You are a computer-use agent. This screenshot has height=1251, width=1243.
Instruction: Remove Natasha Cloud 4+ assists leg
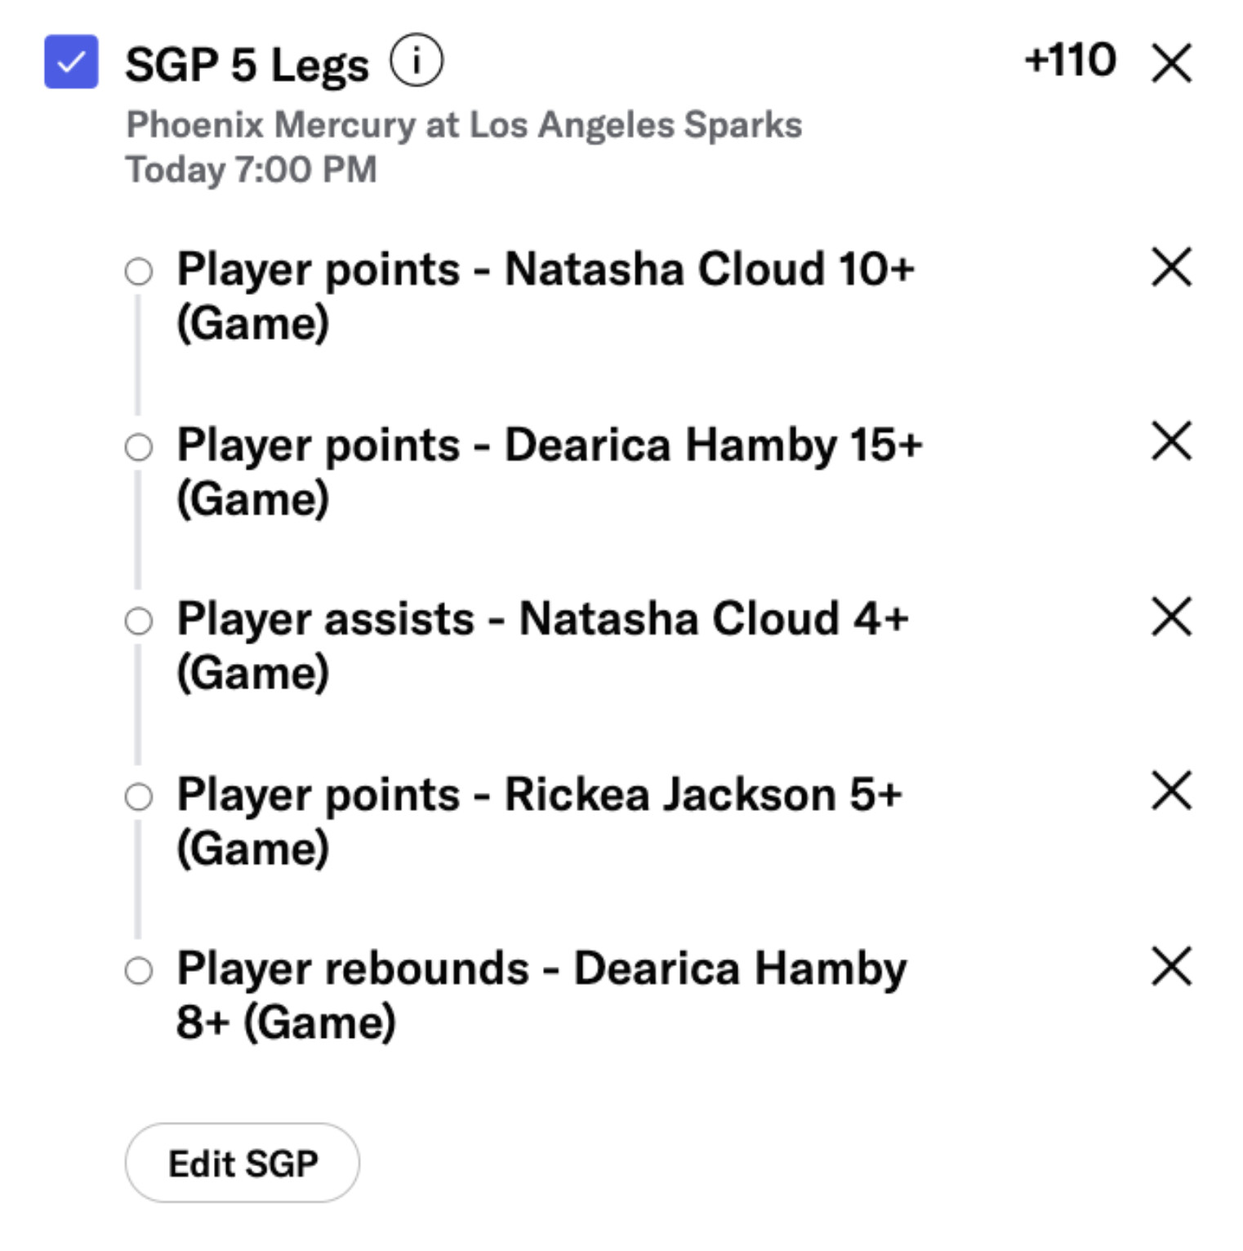click(x=1171, y=617)
